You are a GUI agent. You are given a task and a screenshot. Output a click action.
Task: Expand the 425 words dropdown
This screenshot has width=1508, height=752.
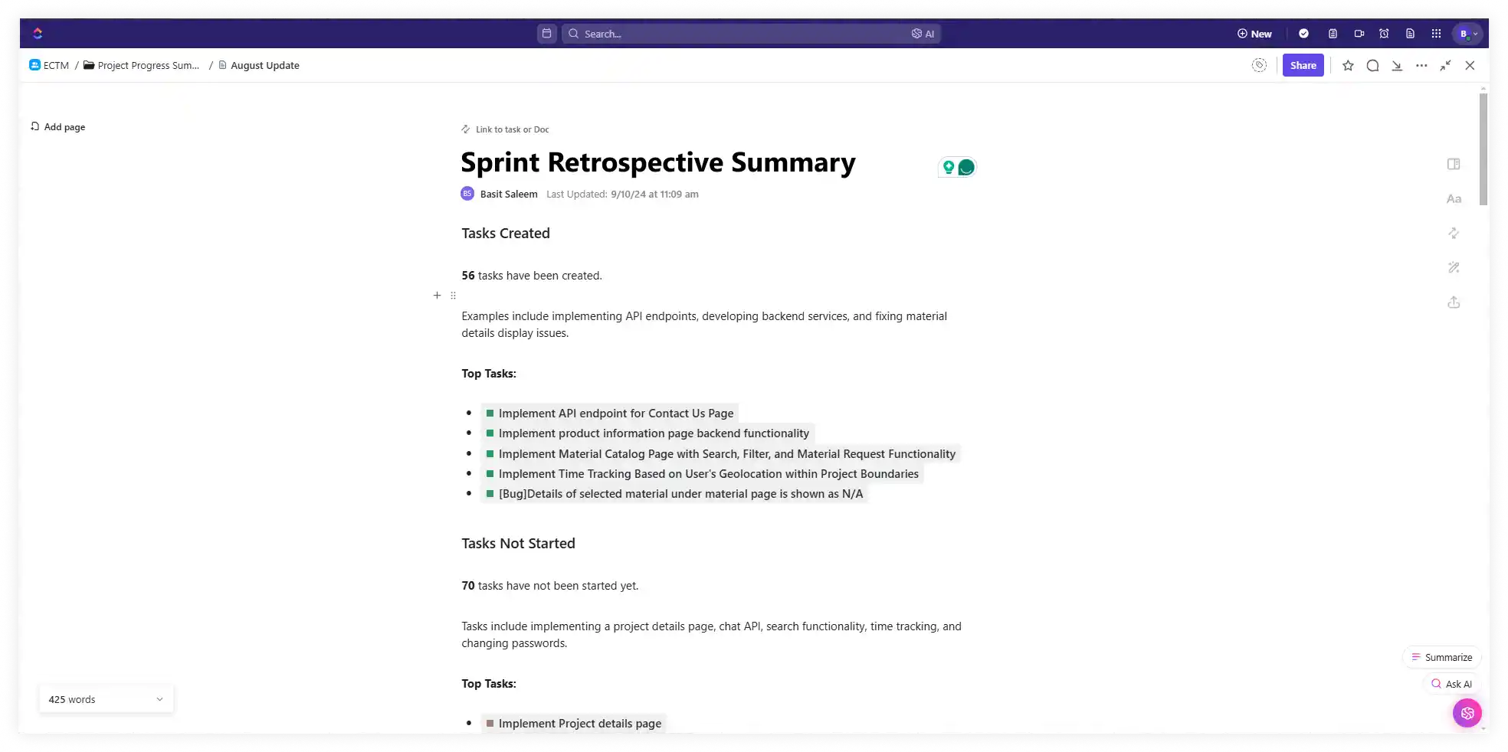[x=106, y=699]
